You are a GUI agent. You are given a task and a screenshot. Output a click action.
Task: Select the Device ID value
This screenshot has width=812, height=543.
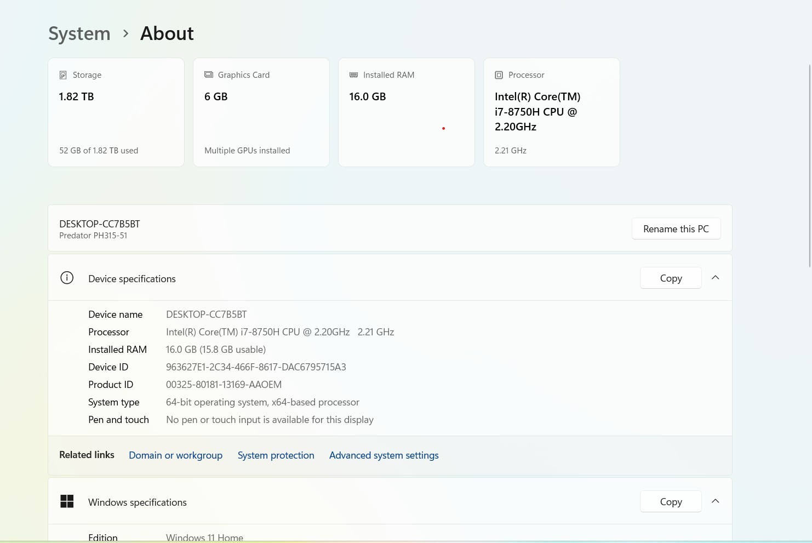coord(256,367)
